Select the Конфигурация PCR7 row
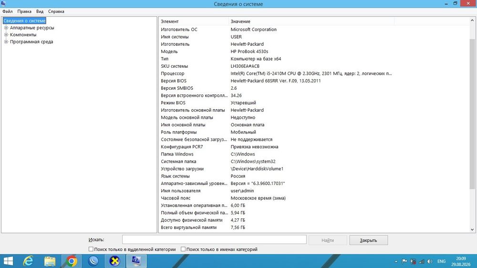Screen dimensions: 477x268 [x=276, y=146]
